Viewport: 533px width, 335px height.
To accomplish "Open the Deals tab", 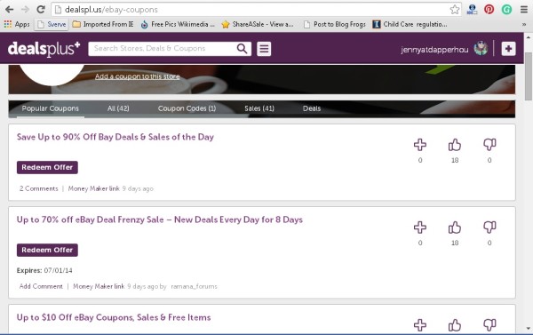I will coord(312,108).
